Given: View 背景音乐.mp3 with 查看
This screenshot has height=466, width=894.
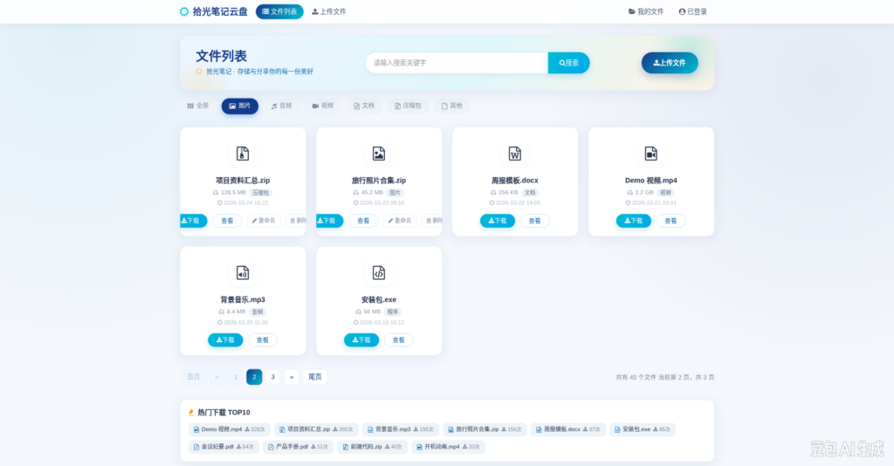Looking at the screenshot, I should 262,340.
